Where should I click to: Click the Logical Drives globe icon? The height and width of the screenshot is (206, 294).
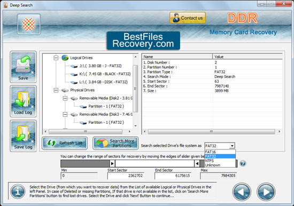coord(65,58)
